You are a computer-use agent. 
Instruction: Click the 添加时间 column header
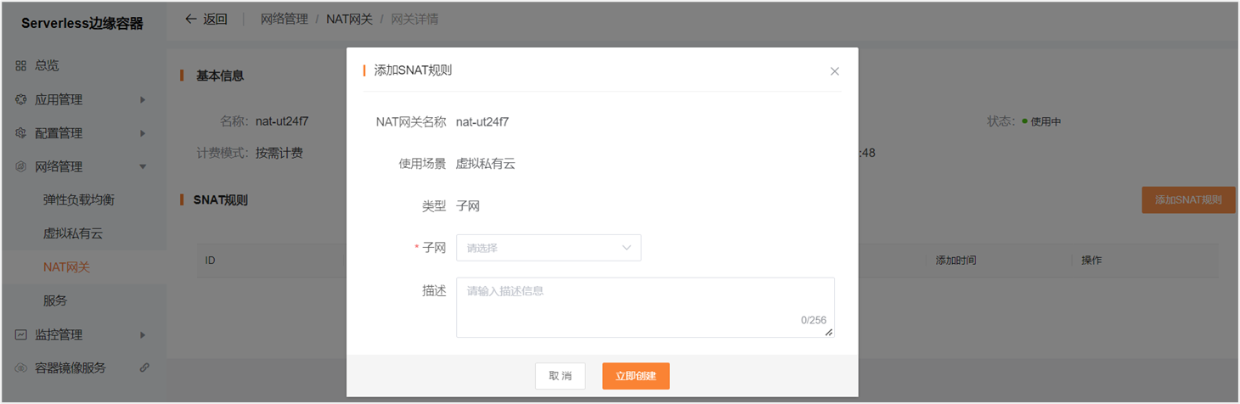pyautogui.click(x=955, y=261)
